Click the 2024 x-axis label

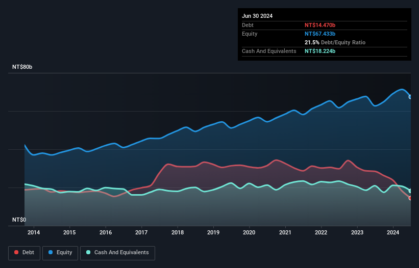tap(393, 232)
